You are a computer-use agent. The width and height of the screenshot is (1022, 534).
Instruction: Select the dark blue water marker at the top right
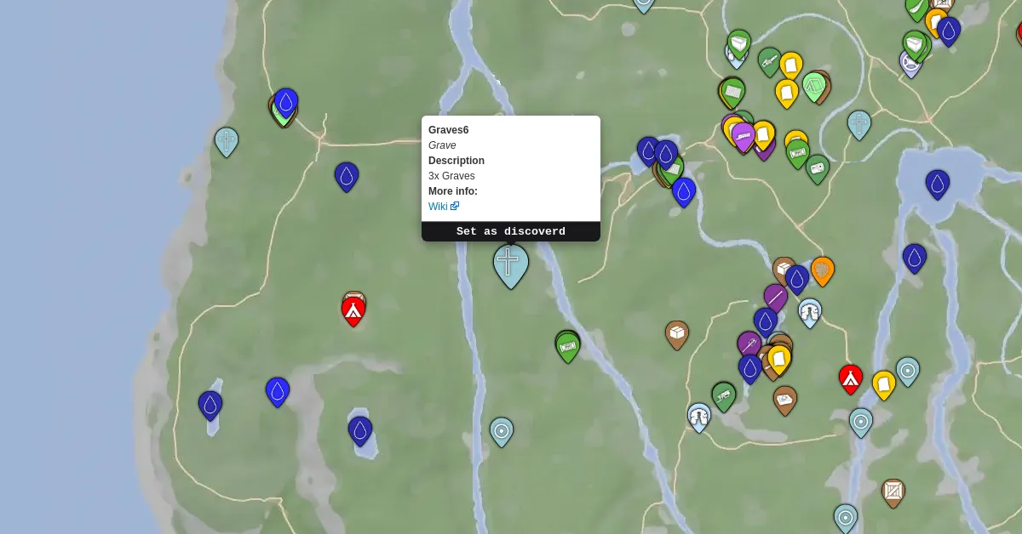coord(948,31)
